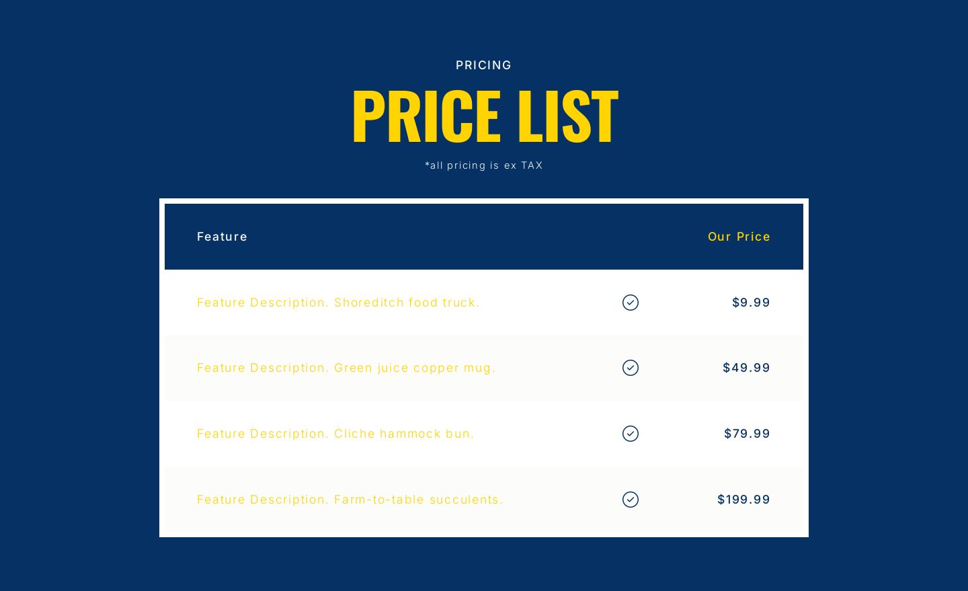Viewport: 968px width, 591px height.
Task: Select the Farm-to-table succulents description
Action: coord(350,500)
